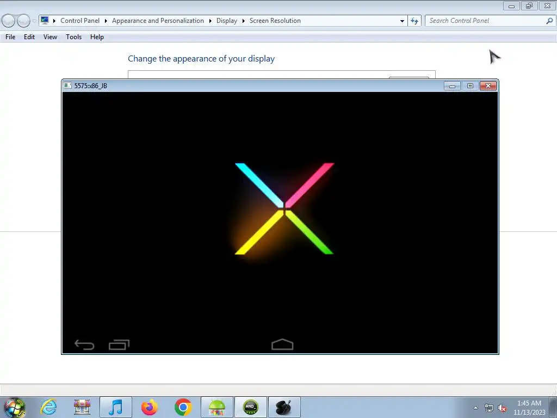Screen dimensions: 557x418
Task: Open the clock showing 1:45 AM
Action: [529, 408]
